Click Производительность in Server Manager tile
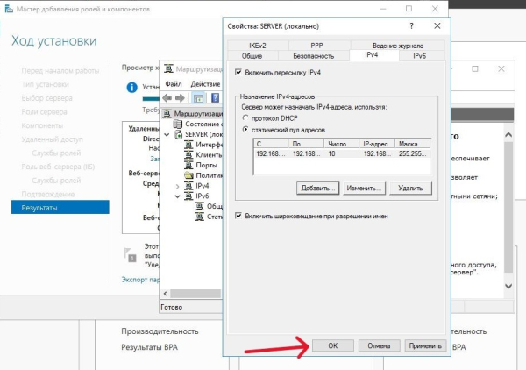This screenshot has height=370, width=526. click(x=160, y=331)
